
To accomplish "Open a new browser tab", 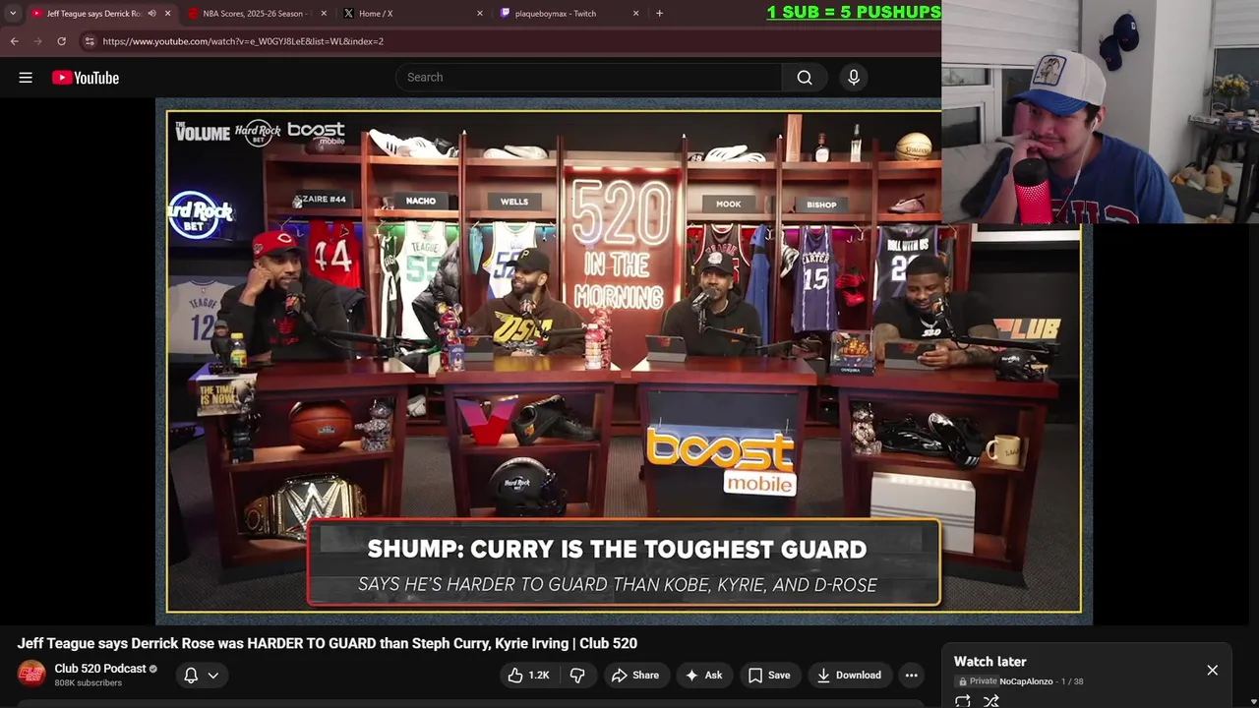I will pos(659,14).
